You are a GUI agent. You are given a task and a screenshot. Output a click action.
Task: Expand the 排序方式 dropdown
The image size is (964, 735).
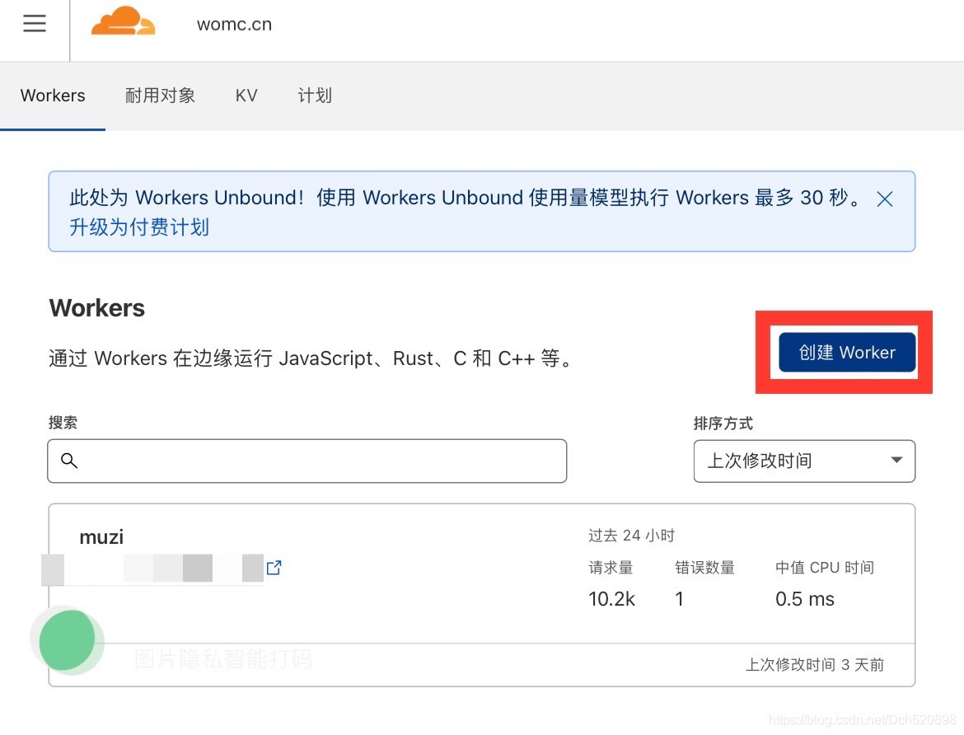[x=804, y=461]
